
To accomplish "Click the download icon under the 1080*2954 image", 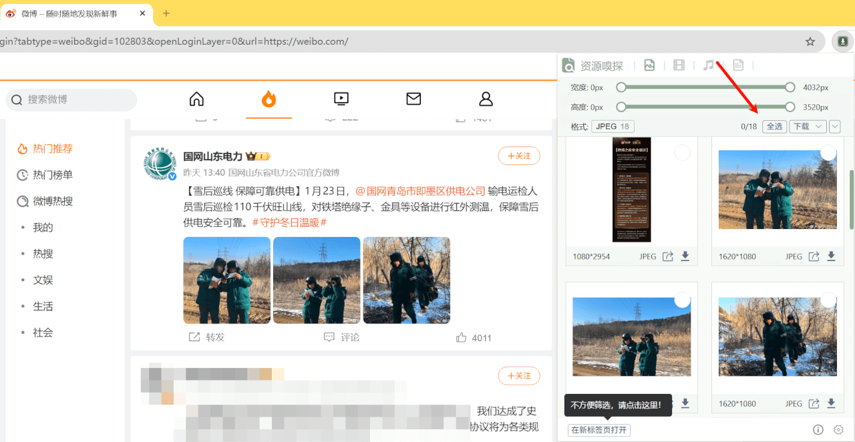I will point(685,256).
